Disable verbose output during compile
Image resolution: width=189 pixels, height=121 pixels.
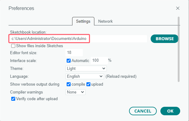pyautogui.click(x=68, y=84)
